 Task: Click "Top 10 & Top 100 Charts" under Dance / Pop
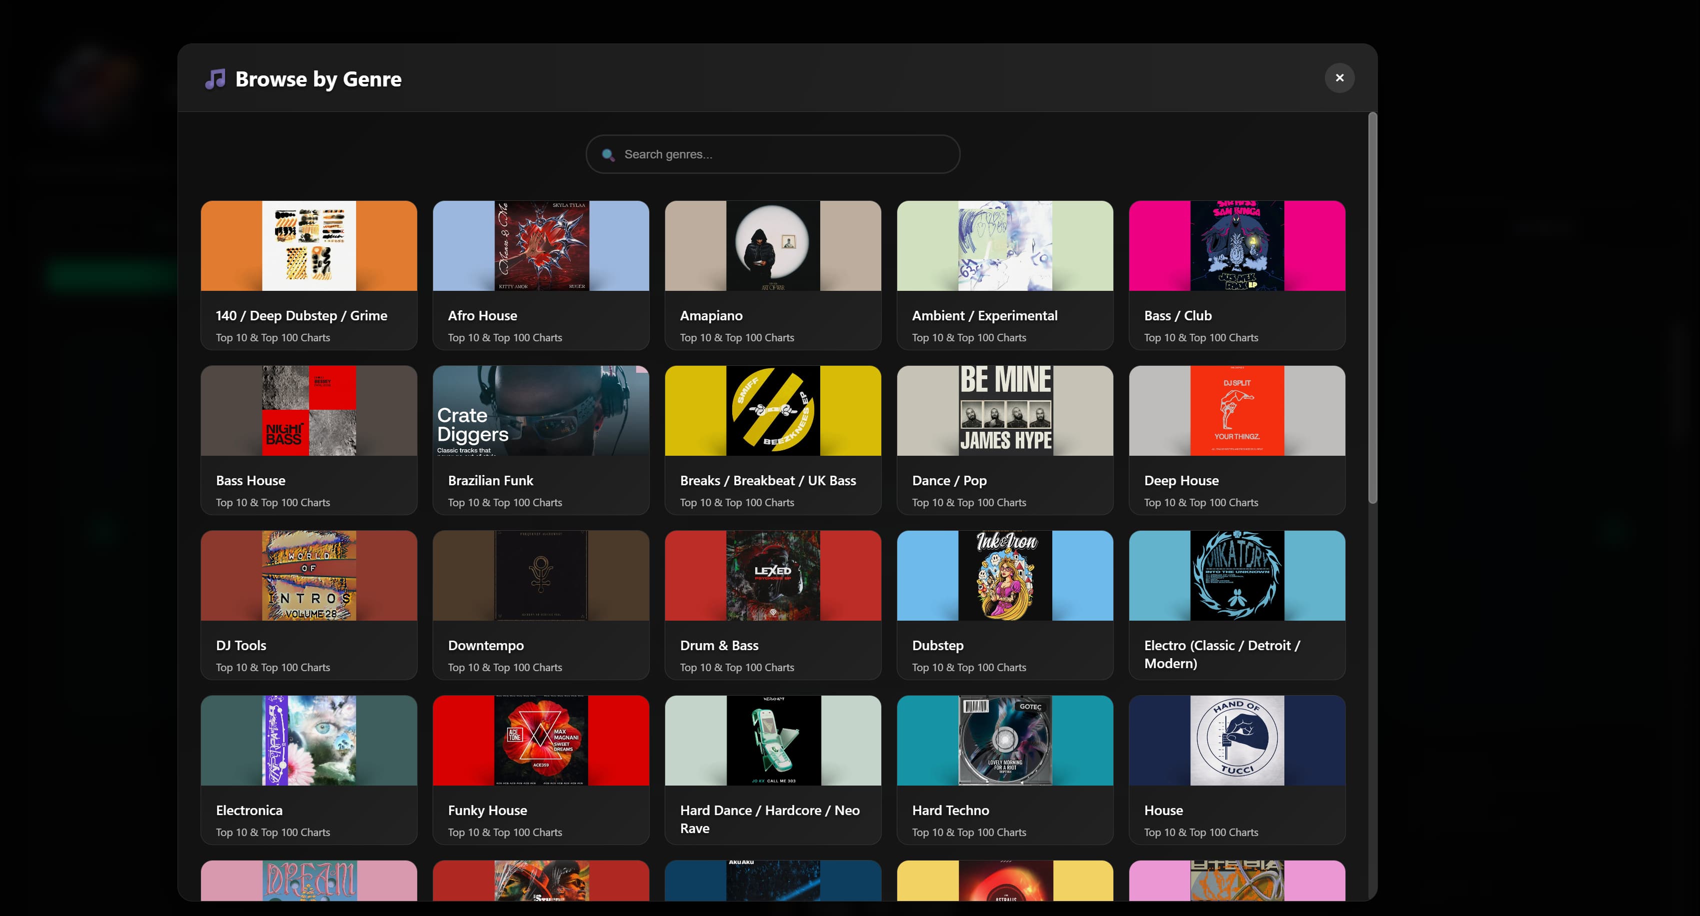[969, 503]
